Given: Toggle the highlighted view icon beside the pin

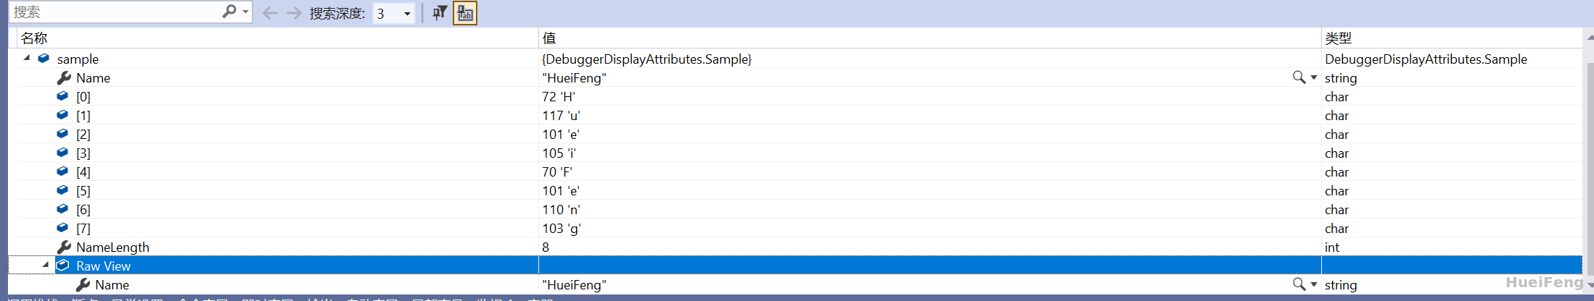Looking at the screenshot, I should (x=465, y=13).
